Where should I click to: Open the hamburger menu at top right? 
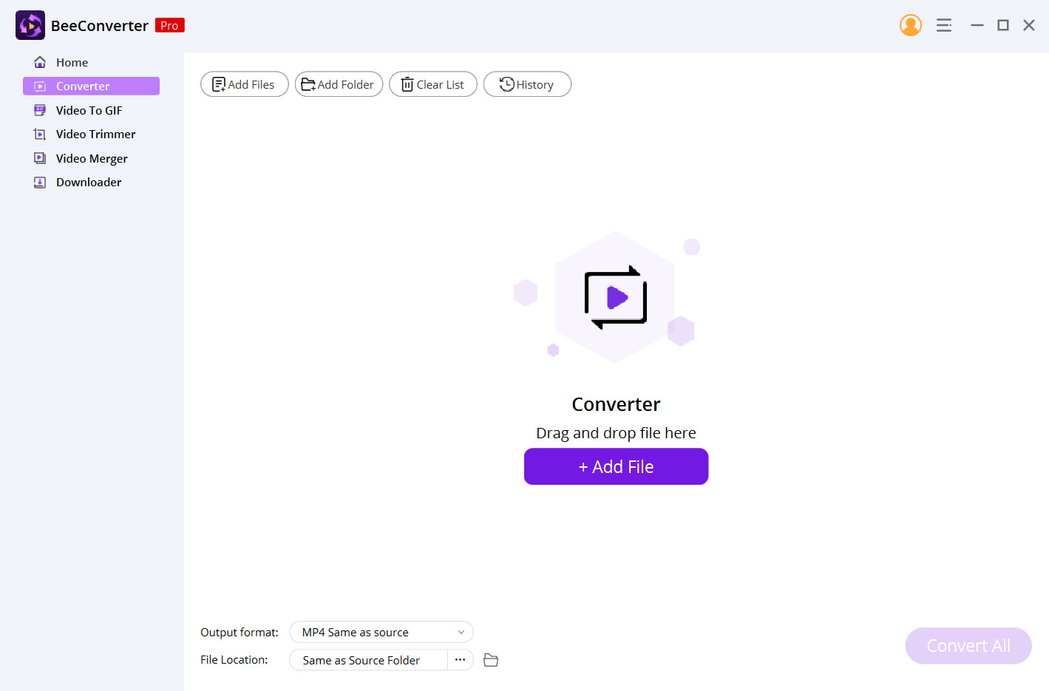tap(944, 24)
